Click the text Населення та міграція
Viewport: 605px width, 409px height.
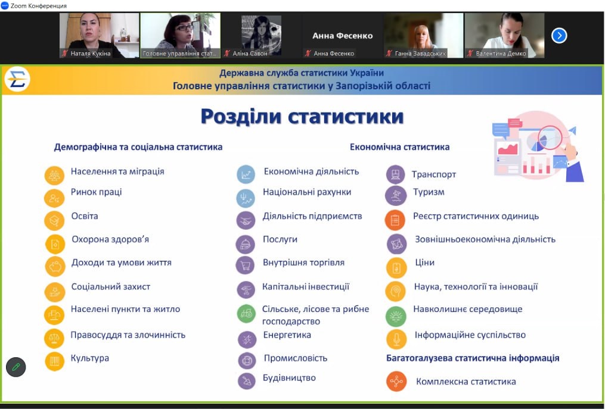[117, 171]
